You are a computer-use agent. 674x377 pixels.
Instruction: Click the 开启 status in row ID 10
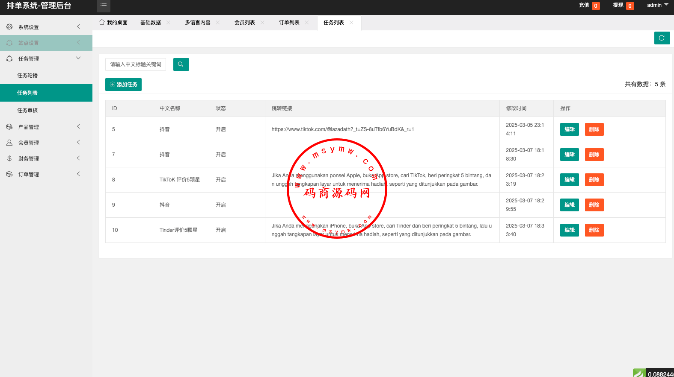click(221, 230)
